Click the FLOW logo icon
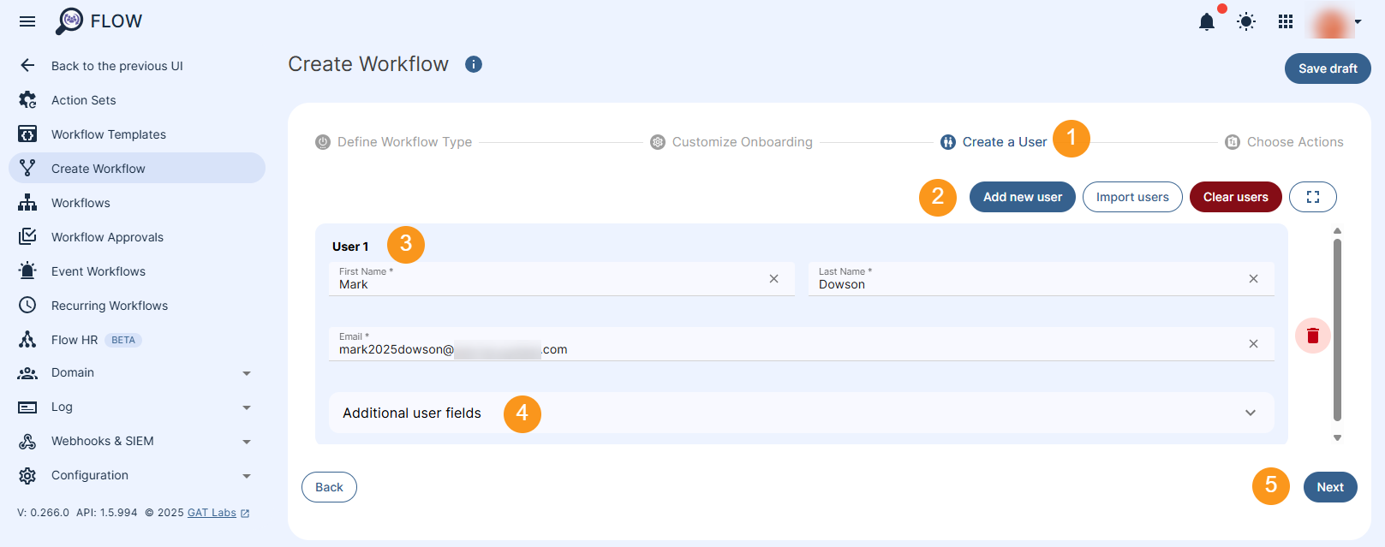Screen dimensions: 1385x547 pos(69,21)
